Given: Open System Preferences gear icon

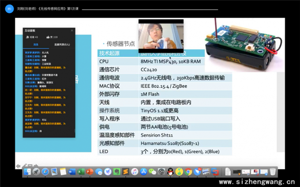Looking at the screenshot, I should tap(161, 172).
